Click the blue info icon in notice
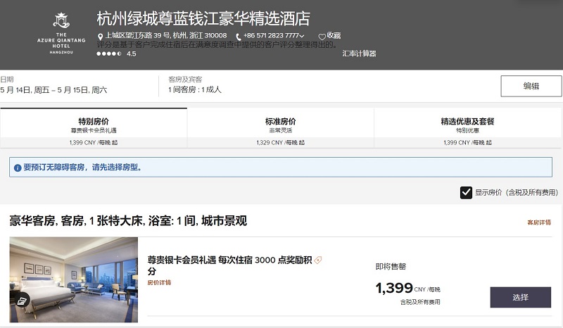 (x=17, y=168)
